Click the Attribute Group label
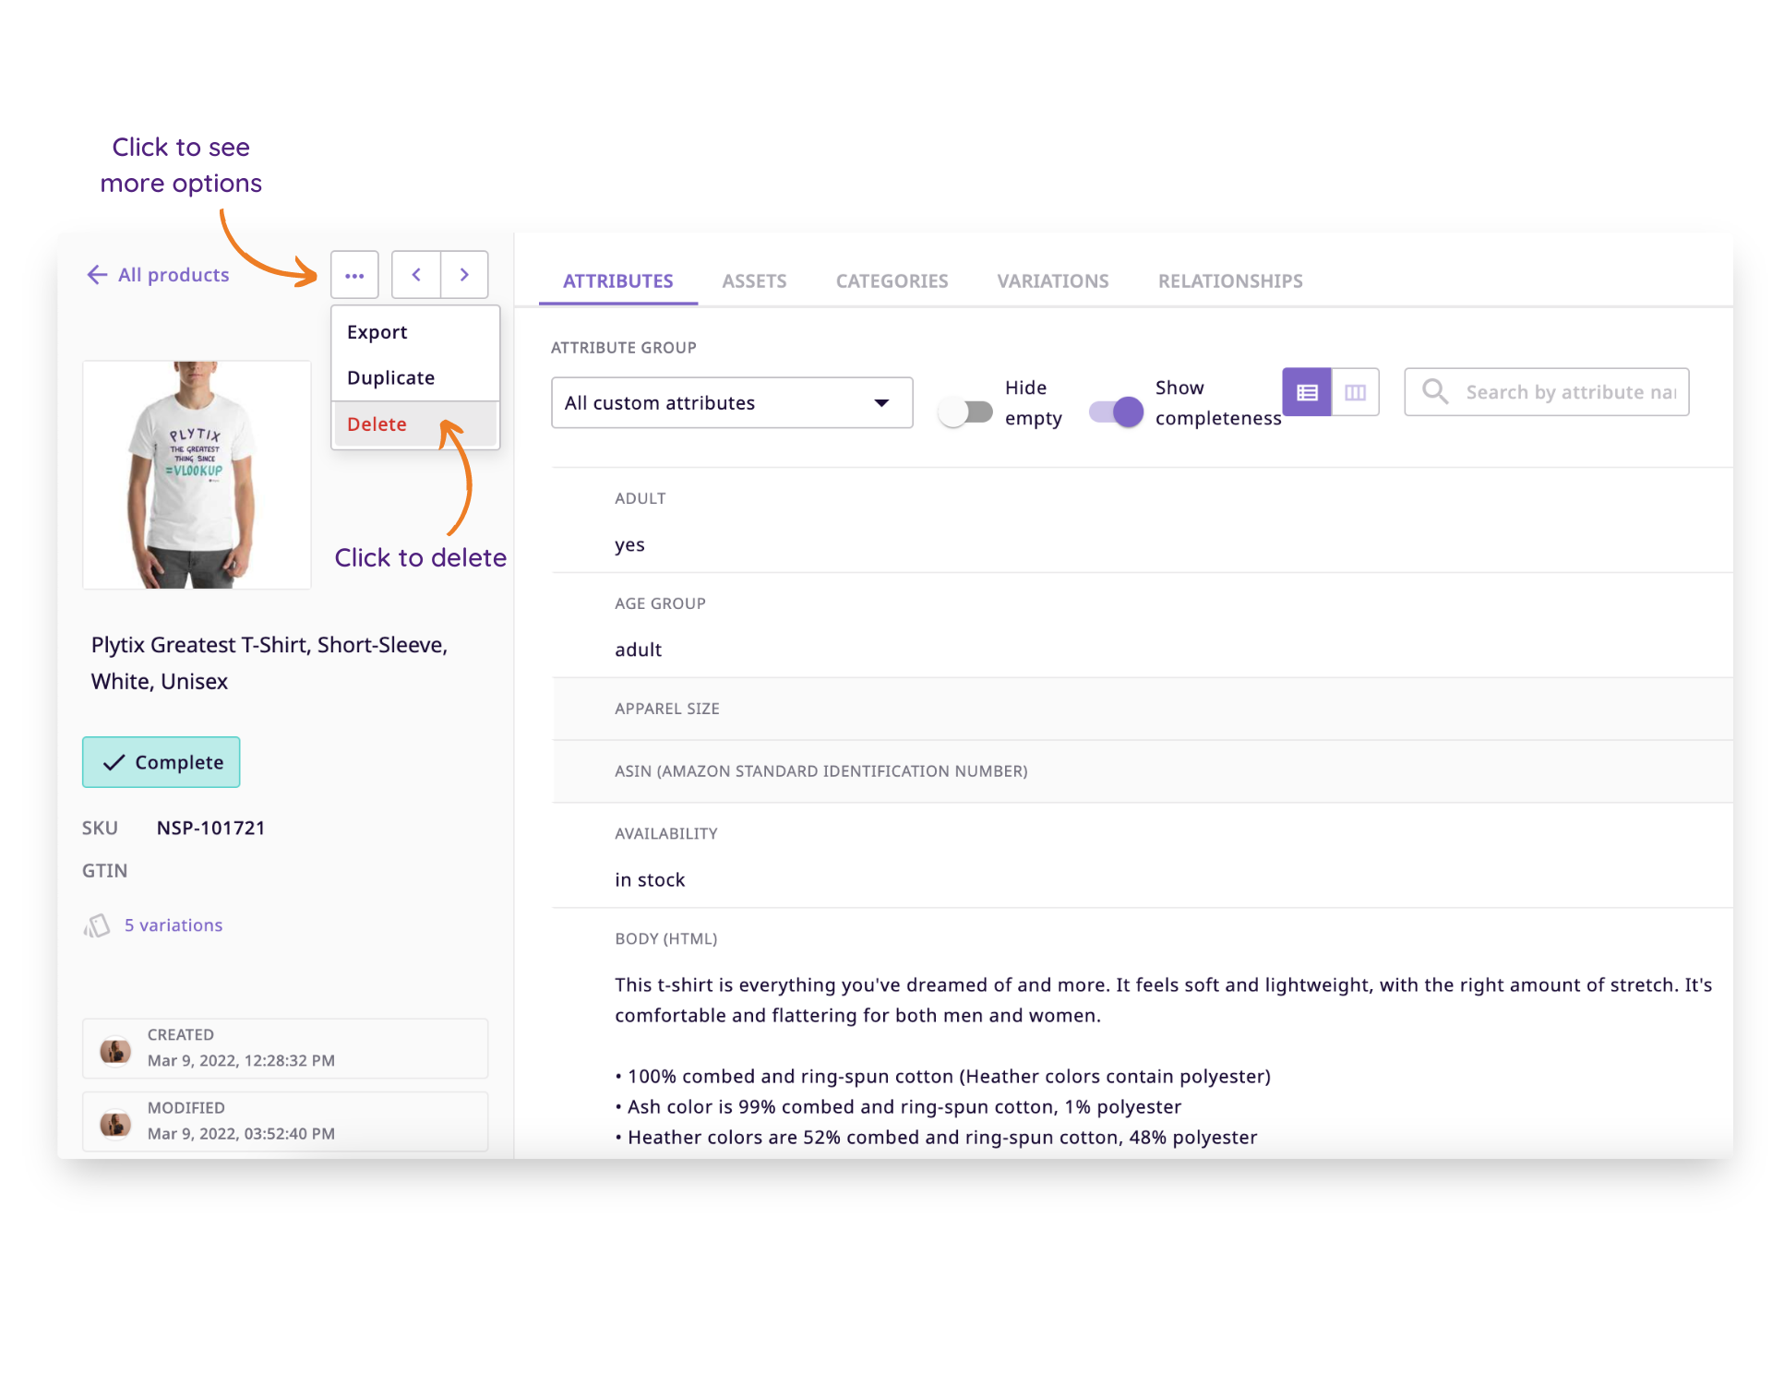This screenshot has height=1384, width=1772. 624,348
